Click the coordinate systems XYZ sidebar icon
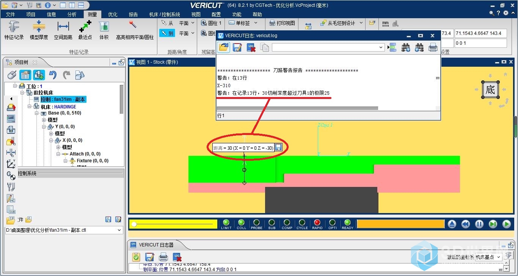The image size is (518, 276). click(x=11, y=164)
